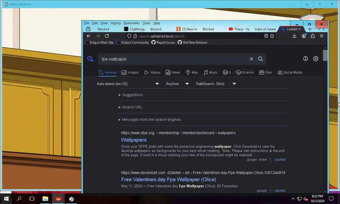340x204 pixels.
Task: Switch to the Map search category
Action: point(192,72)
